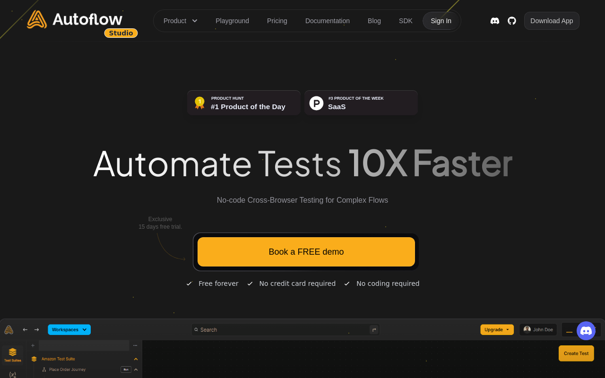This screenshot has height=378, width=605.
Task: Click the forward arrow in app preview
Action: [x=36, y=330]
